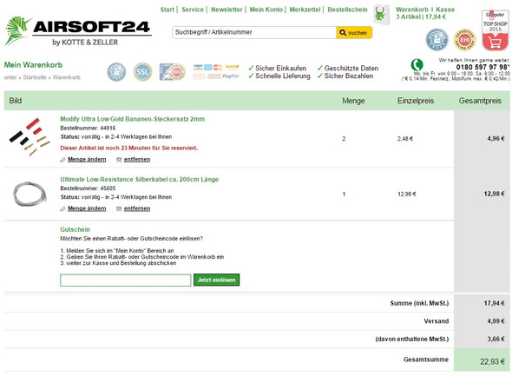512x376 pixels.
Task: Click the Airsoft24 logo
Action: [x=78, y=31]
